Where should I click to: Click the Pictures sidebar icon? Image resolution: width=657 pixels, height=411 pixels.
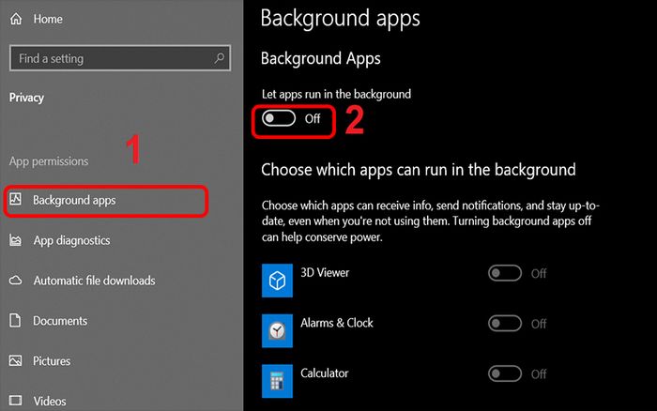click(16, 360)
